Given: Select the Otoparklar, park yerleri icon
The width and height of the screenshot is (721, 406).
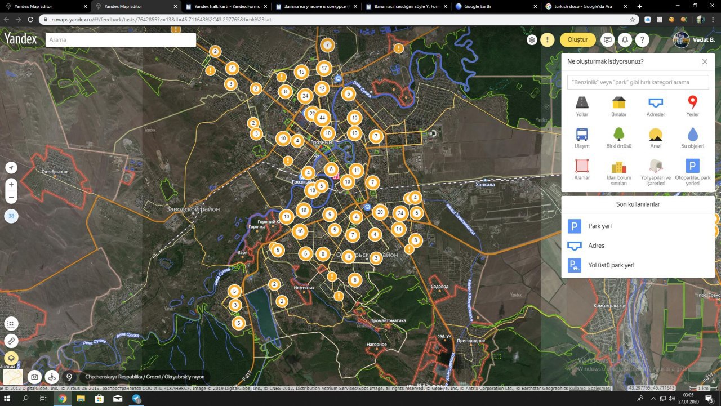Looking at the screenshot, I should [x=692, y=166].
